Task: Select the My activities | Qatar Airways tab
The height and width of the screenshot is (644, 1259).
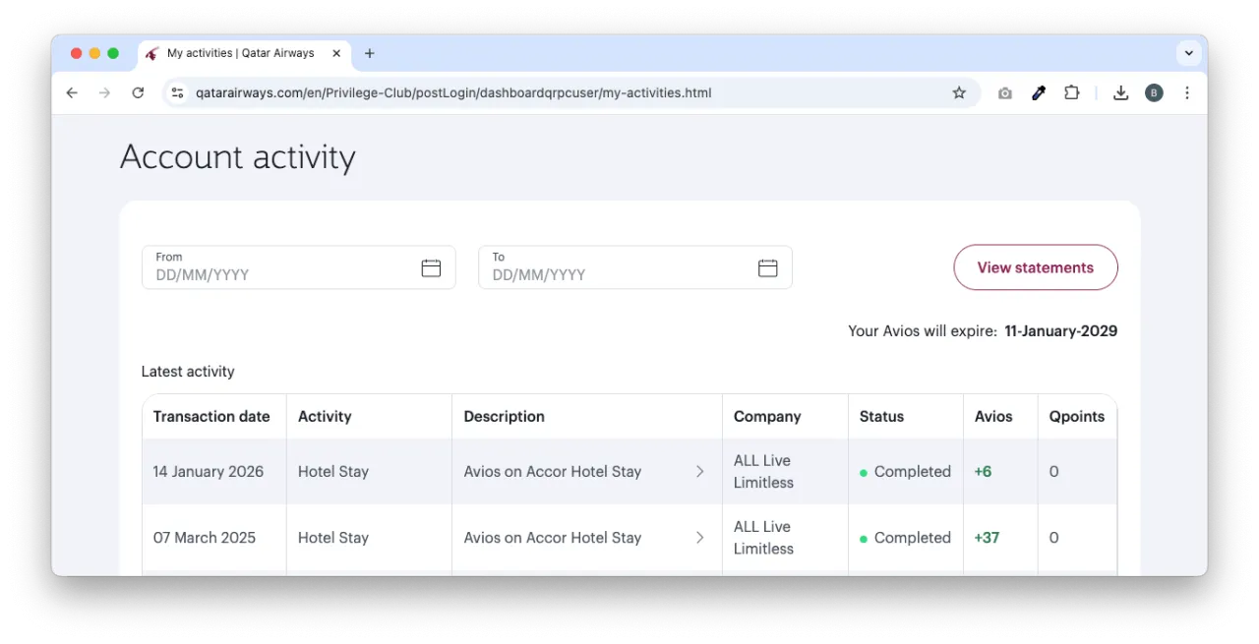Action: [242, 53]
